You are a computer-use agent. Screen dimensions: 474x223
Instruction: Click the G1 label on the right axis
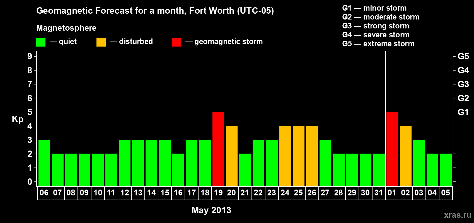(x=463, y=112)
